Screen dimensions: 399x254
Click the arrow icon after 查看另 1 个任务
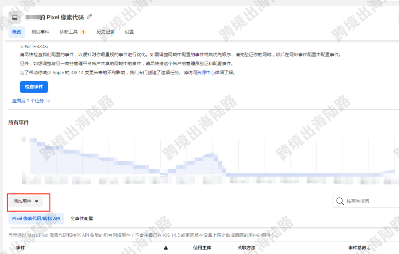tap(48, 100)
